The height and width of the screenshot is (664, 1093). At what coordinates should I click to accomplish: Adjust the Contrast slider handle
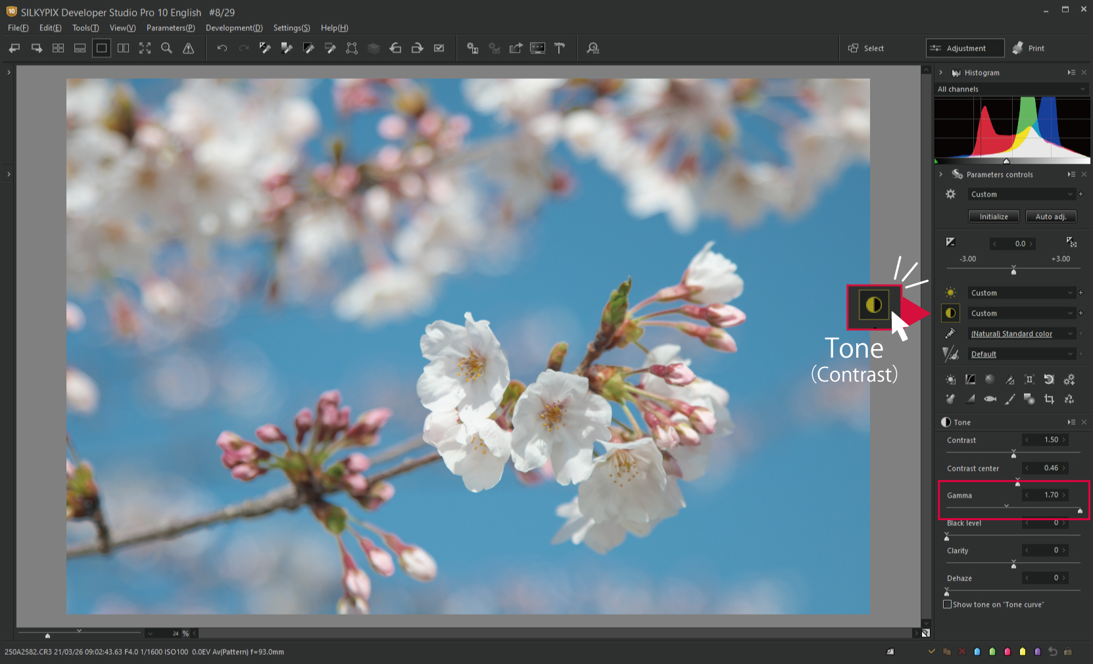(1013, 454)
